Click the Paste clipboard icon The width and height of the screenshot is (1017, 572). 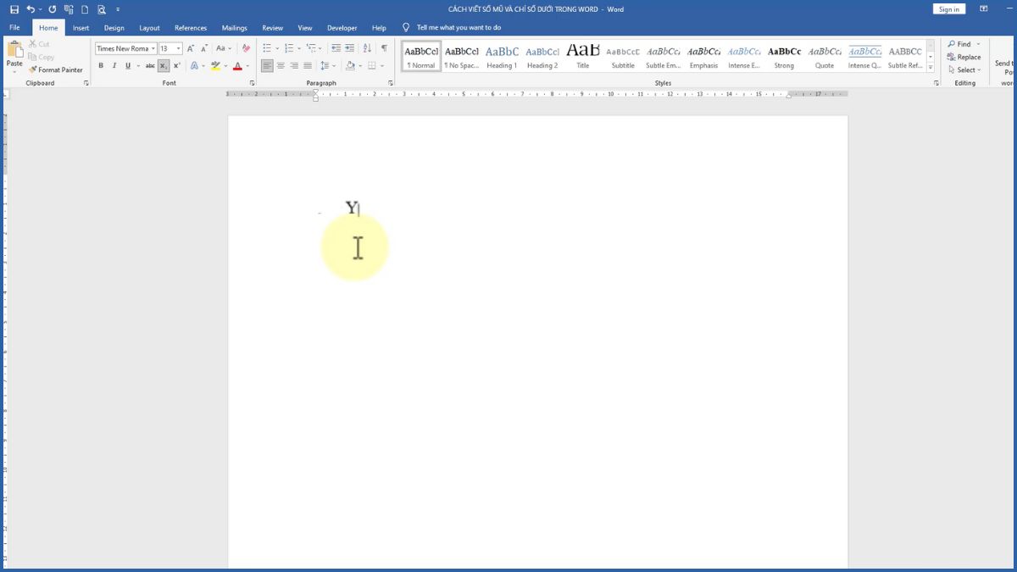[x=15, y=48]
